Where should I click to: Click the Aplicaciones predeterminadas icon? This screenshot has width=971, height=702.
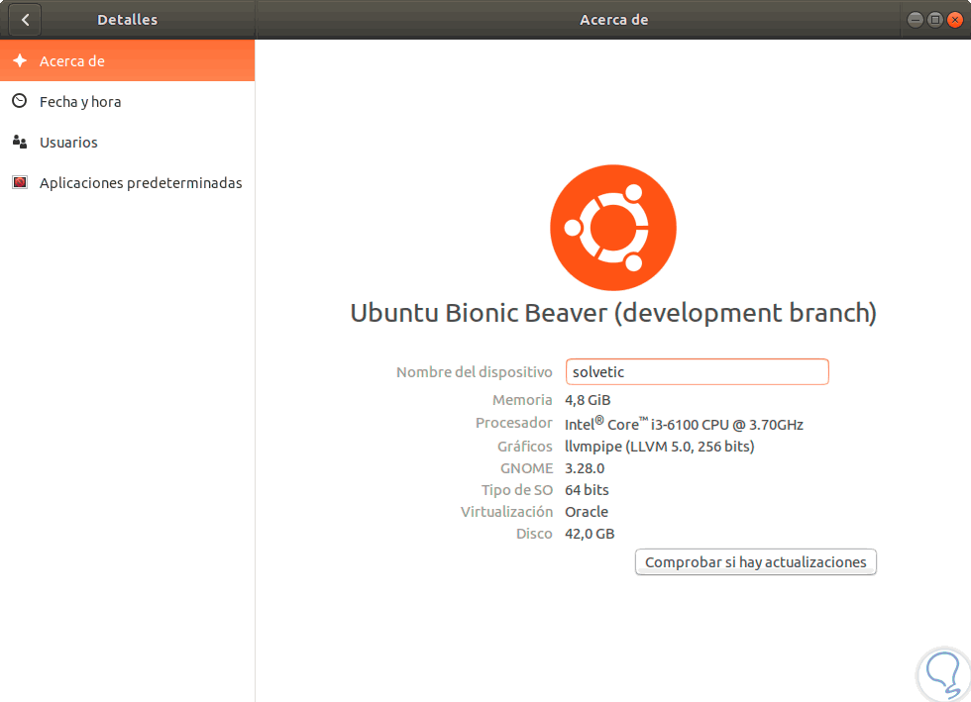pos(20,182)
